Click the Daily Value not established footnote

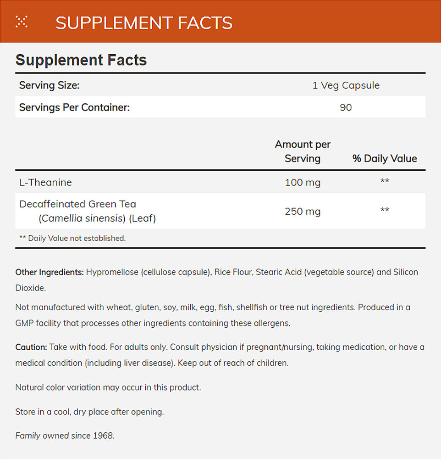[72, 238]
